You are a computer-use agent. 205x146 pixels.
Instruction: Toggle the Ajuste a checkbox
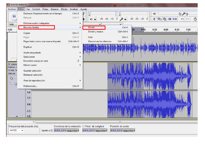52,130
